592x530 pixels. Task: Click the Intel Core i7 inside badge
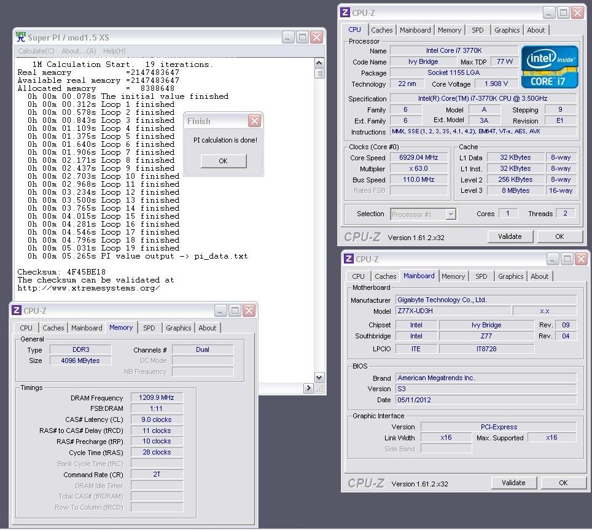tap(550, 66)
